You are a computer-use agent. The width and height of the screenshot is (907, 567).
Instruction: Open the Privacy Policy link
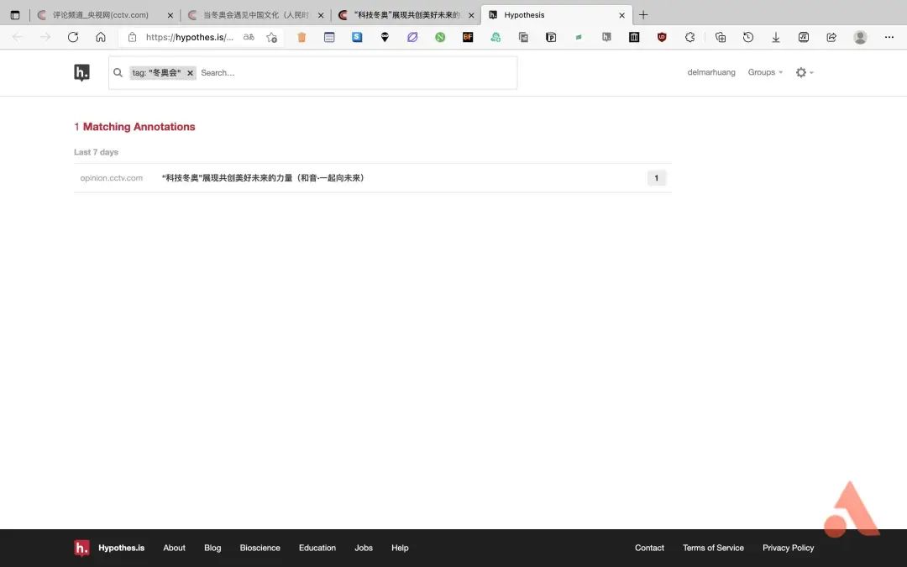(788, 548)
